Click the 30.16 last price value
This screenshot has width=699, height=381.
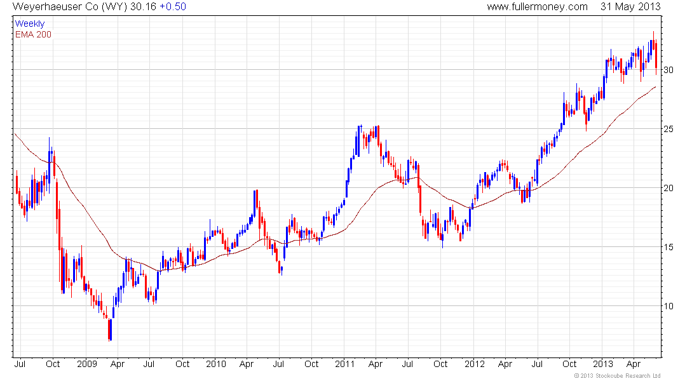pyautogui.click(x=143, y=7)
